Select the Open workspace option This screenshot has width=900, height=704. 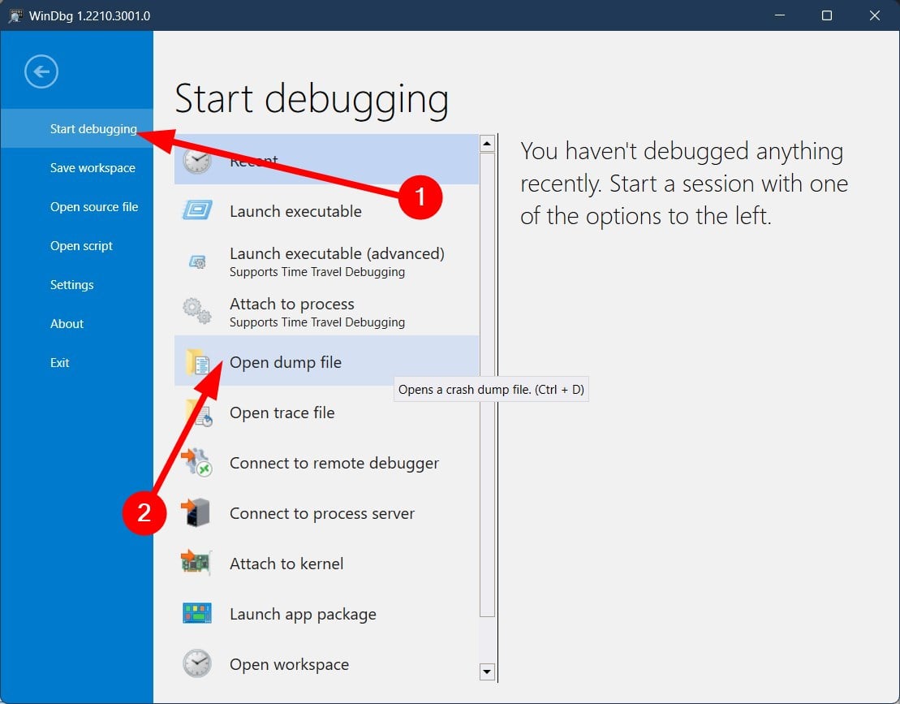(326, 663)
